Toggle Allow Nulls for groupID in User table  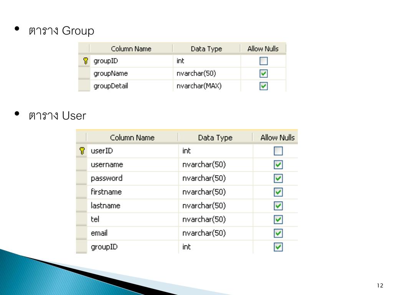[278, 247]
